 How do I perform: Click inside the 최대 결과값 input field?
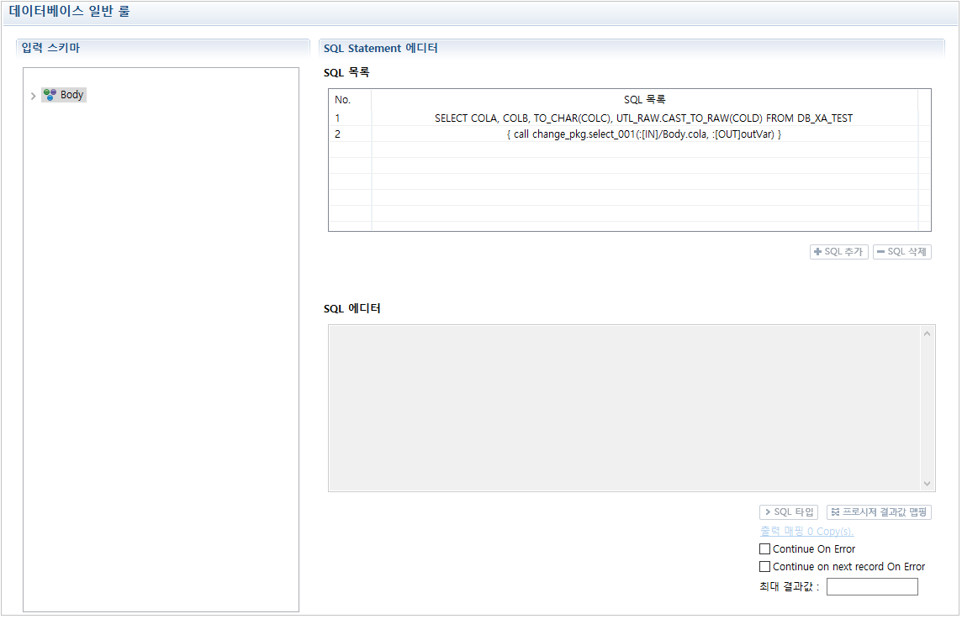pyautogui.click(x=872, y=586)
